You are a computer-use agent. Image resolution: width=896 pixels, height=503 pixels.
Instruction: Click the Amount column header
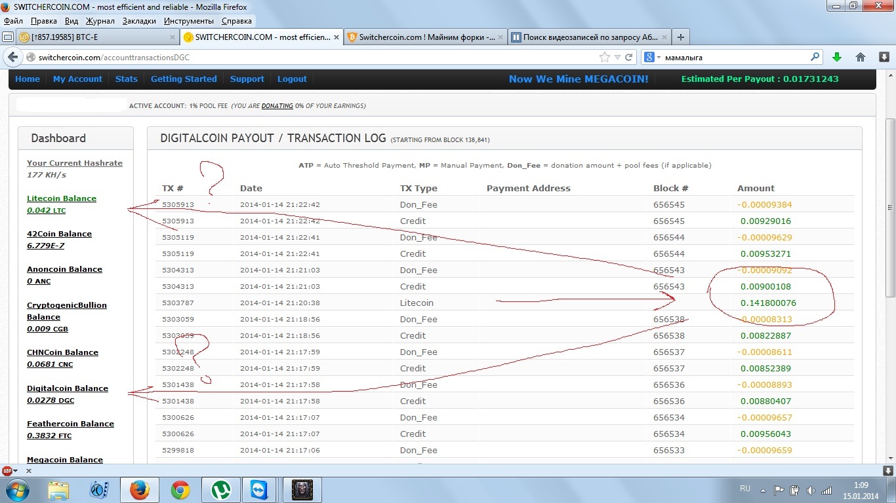point(756,188)
